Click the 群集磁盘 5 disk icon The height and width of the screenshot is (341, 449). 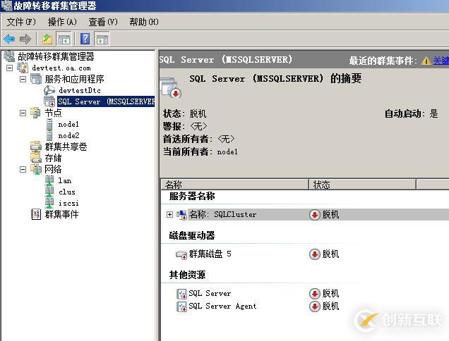[181, 254]
